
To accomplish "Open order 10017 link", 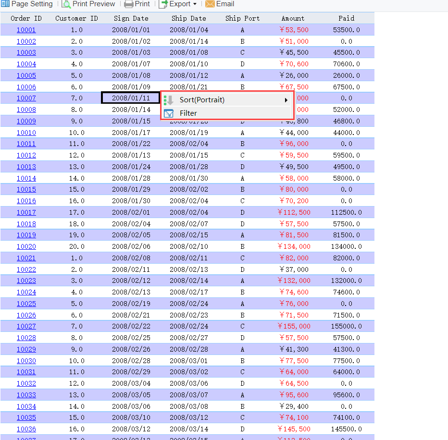I will click(26, 212).
